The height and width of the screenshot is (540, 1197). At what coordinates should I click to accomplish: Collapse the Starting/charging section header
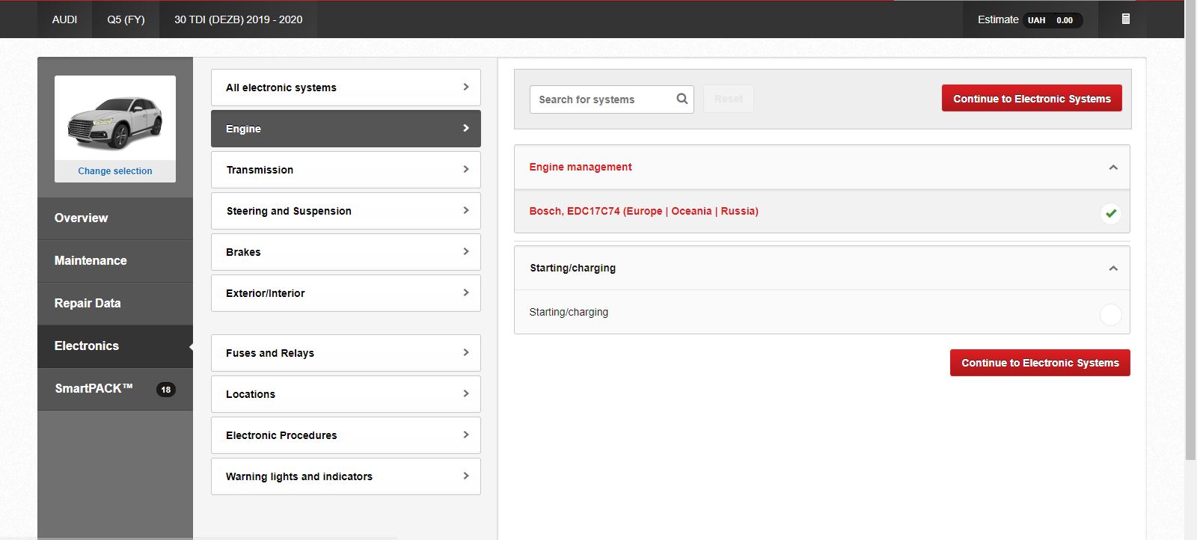pyautogui.click(x=1112, y=269)
